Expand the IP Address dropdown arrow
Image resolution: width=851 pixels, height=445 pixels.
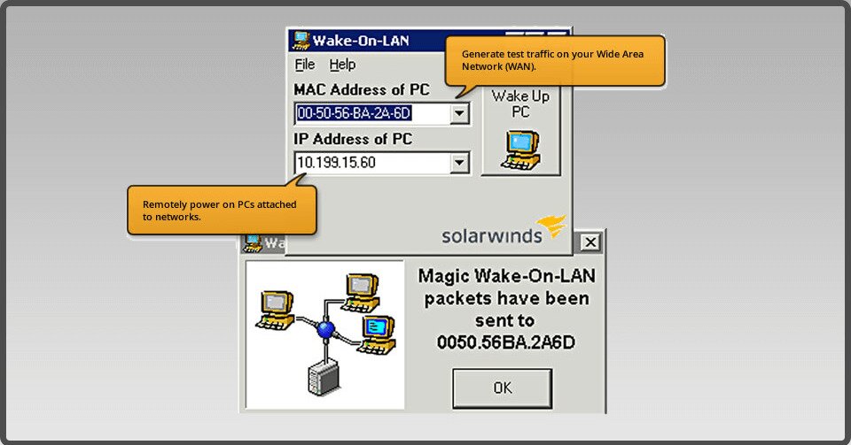pos(459,163)
